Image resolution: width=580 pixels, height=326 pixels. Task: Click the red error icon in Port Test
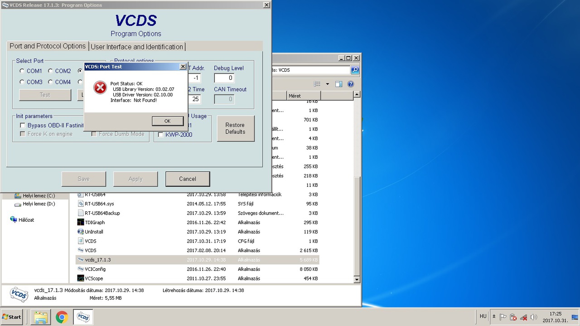point(100,88)
